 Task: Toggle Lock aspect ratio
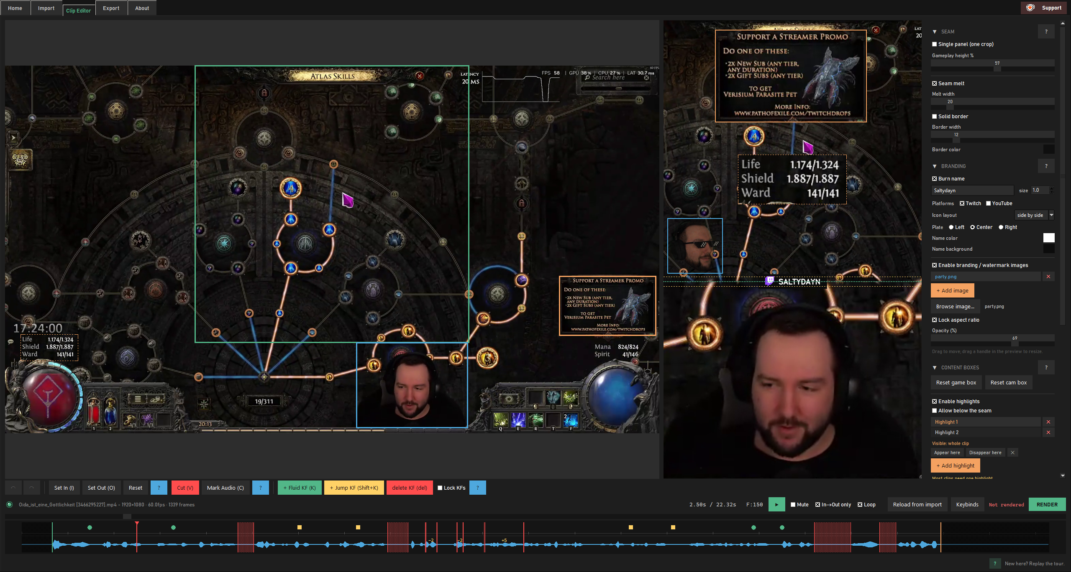point(935,320)
